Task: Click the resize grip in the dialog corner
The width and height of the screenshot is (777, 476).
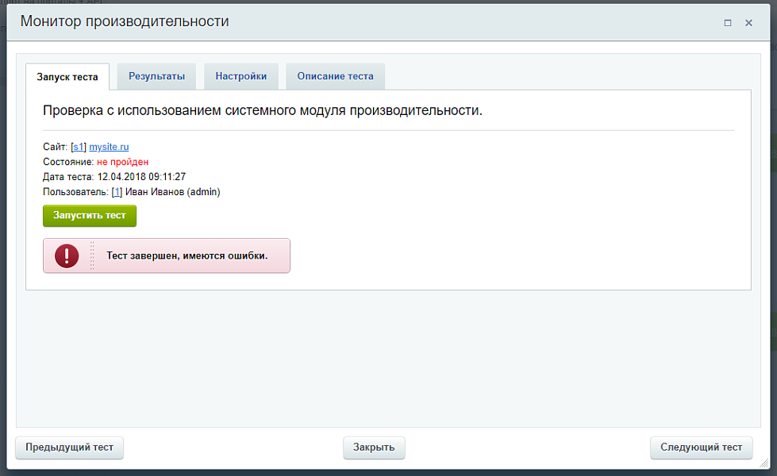Action: (764, 462)
